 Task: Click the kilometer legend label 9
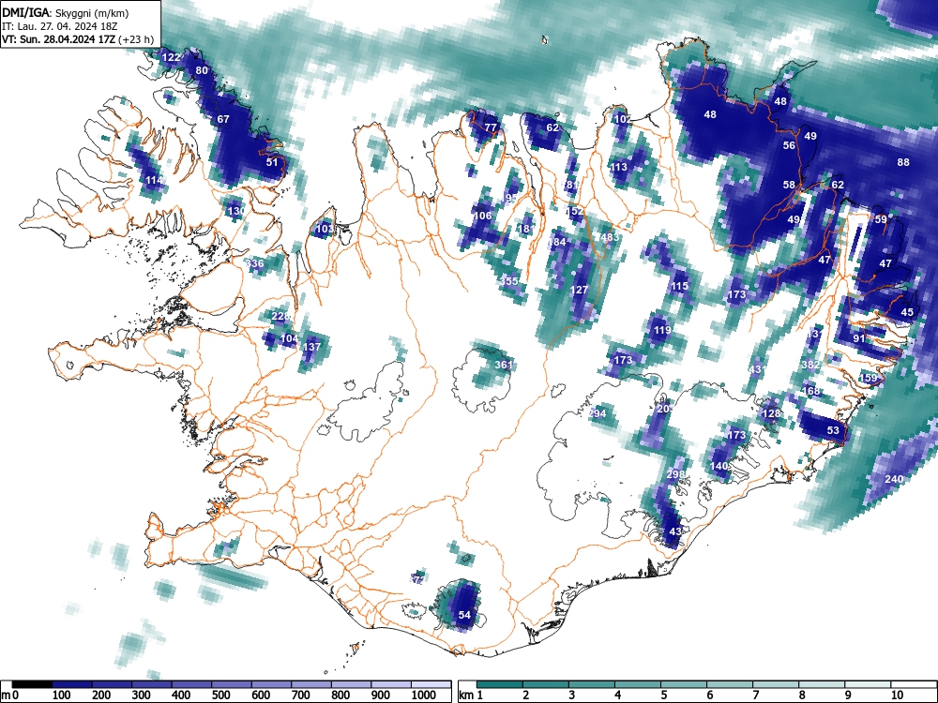click(848, 696)
